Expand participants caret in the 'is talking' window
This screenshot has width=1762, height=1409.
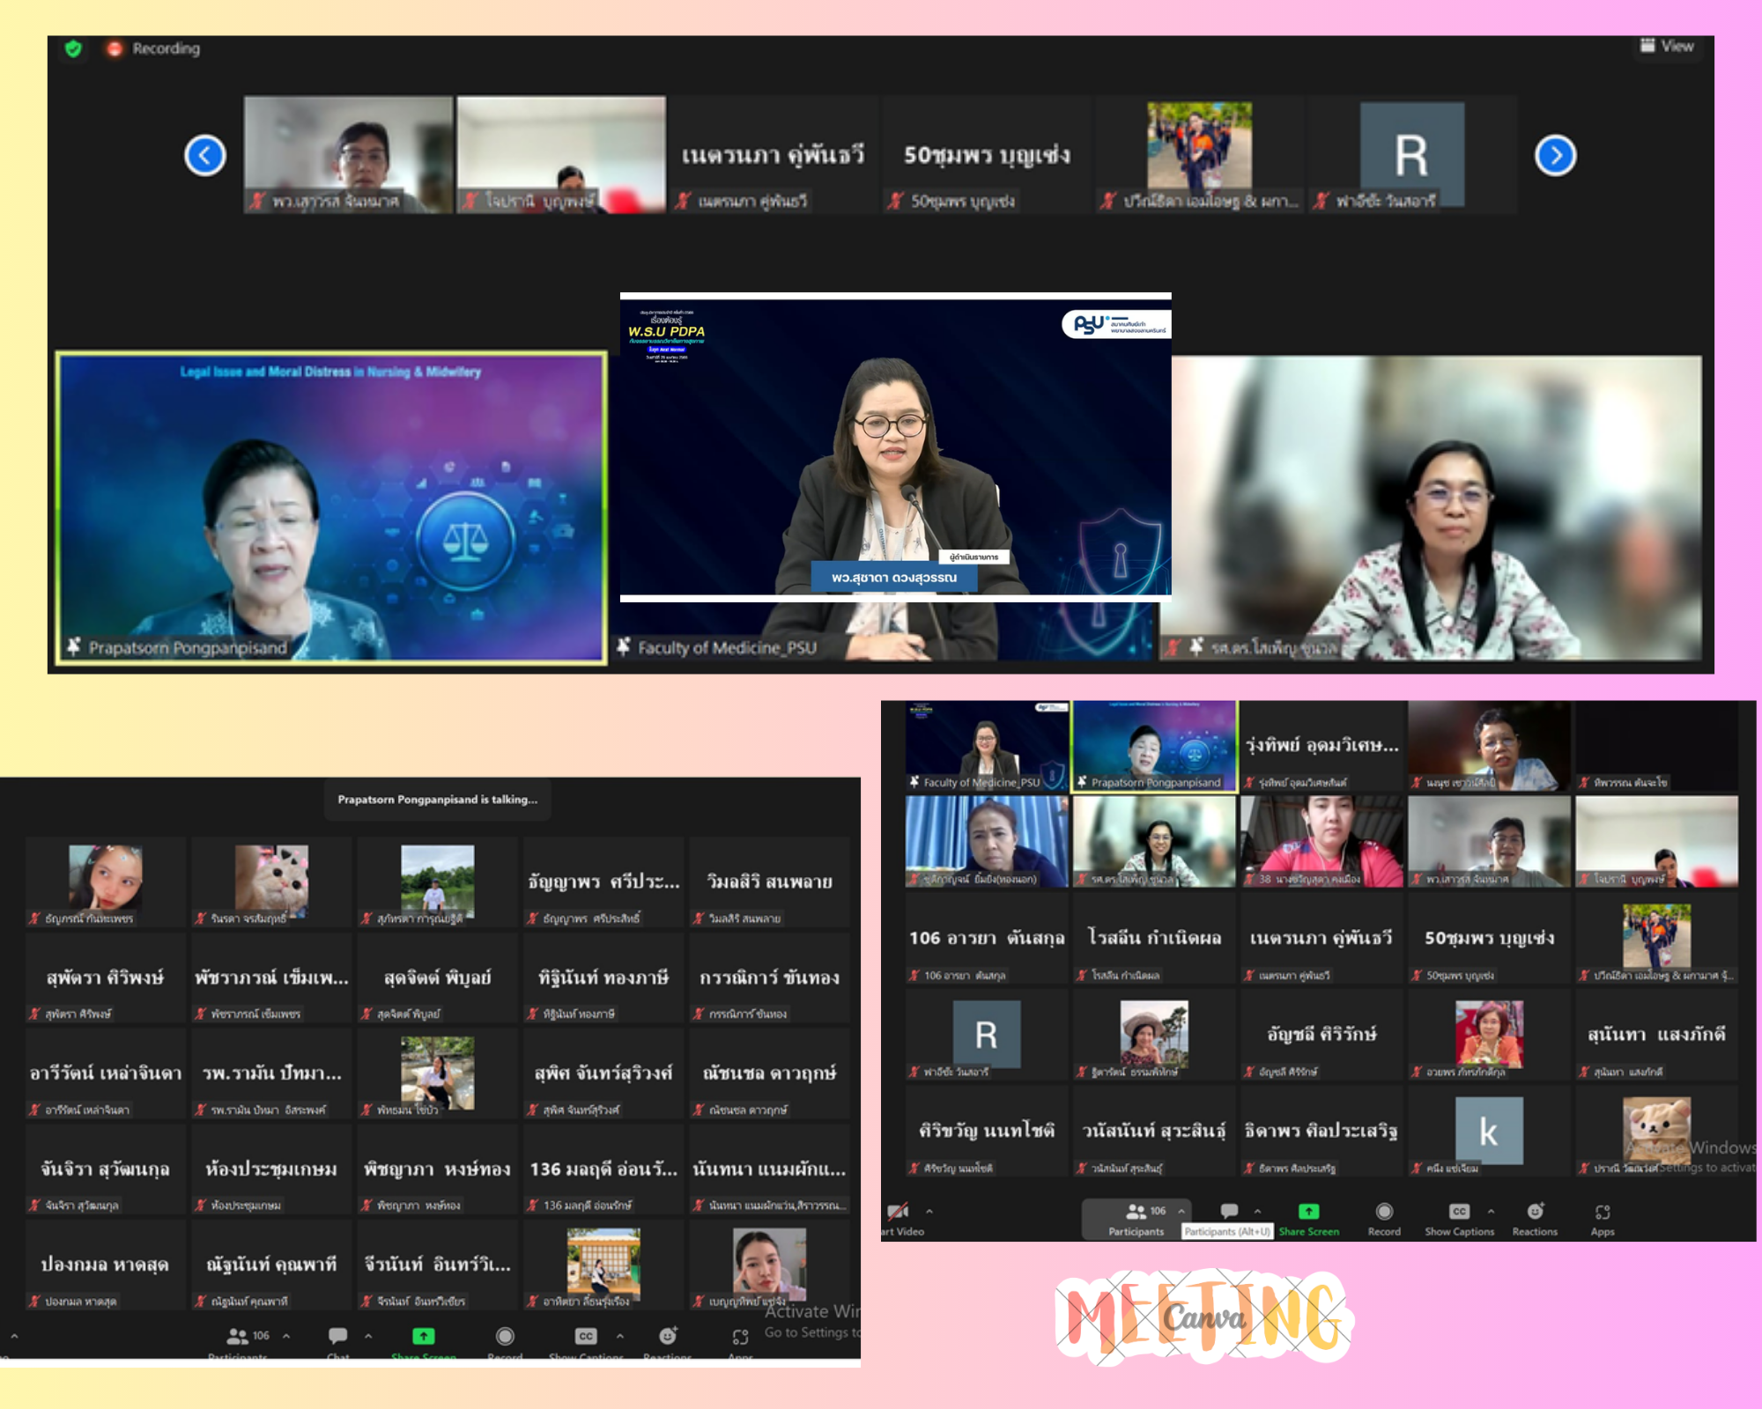(x=286, y=1336)
